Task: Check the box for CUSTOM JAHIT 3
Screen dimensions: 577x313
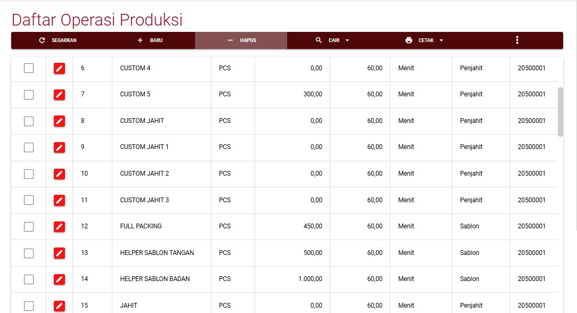Action: point(29,200)
